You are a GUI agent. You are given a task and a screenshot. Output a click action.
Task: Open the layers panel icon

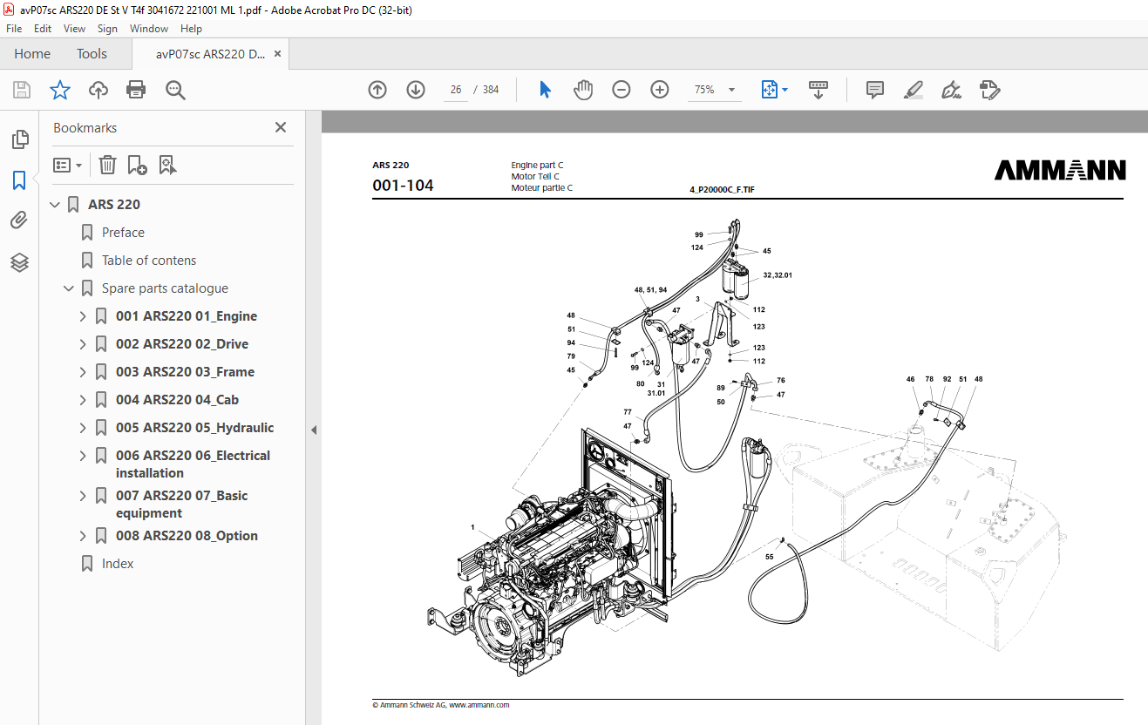(19, 262)
